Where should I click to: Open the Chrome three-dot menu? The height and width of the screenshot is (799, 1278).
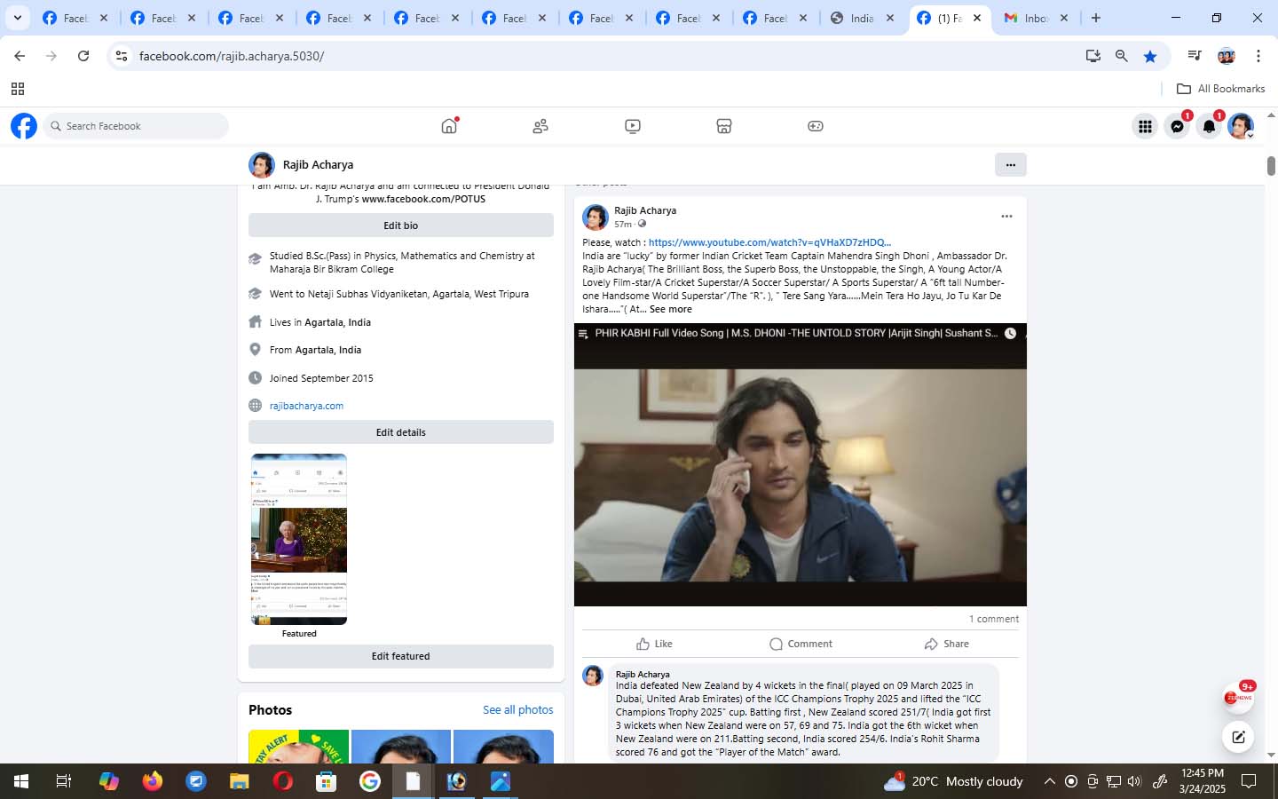tap(1258, 56)
